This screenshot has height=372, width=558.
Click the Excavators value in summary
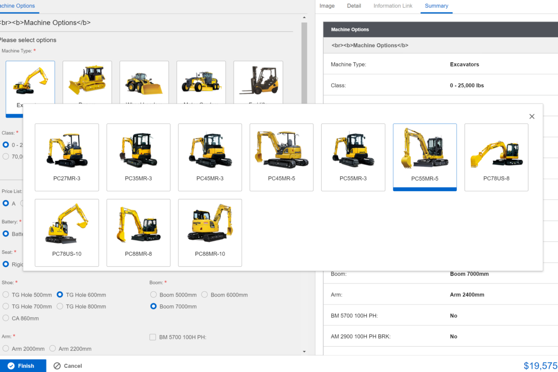(465, 64)
